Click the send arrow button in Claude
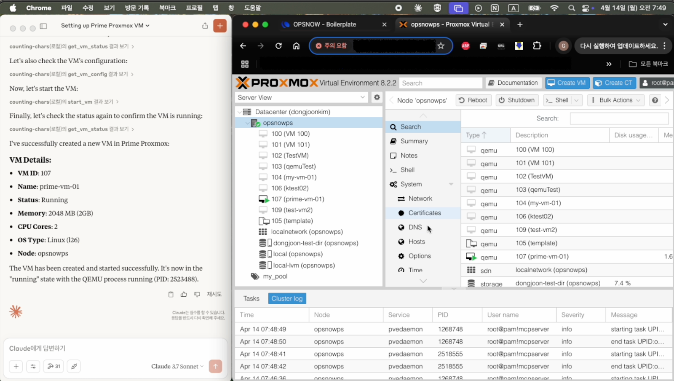 pos(215,366)
